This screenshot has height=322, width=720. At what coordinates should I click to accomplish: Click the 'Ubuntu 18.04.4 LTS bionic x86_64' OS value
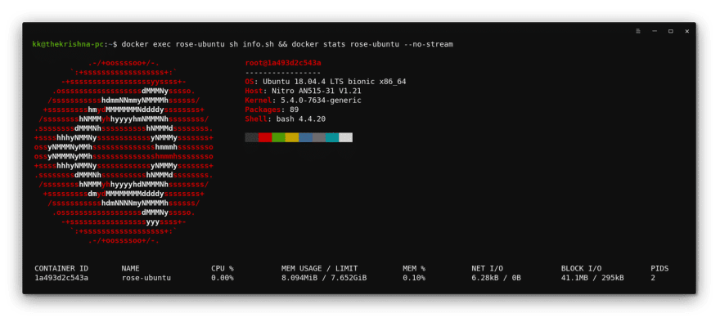[x=335, y=82]
